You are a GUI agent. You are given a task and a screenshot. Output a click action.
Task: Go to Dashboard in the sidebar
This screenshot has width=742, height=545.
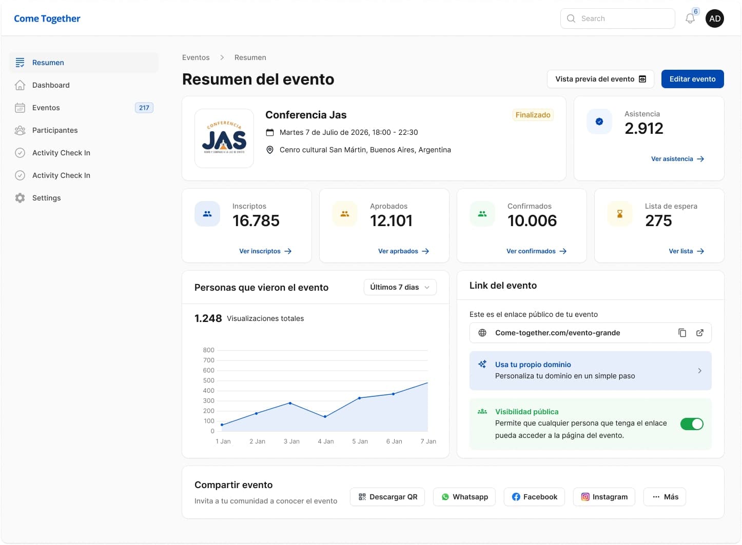pos(84,85)
